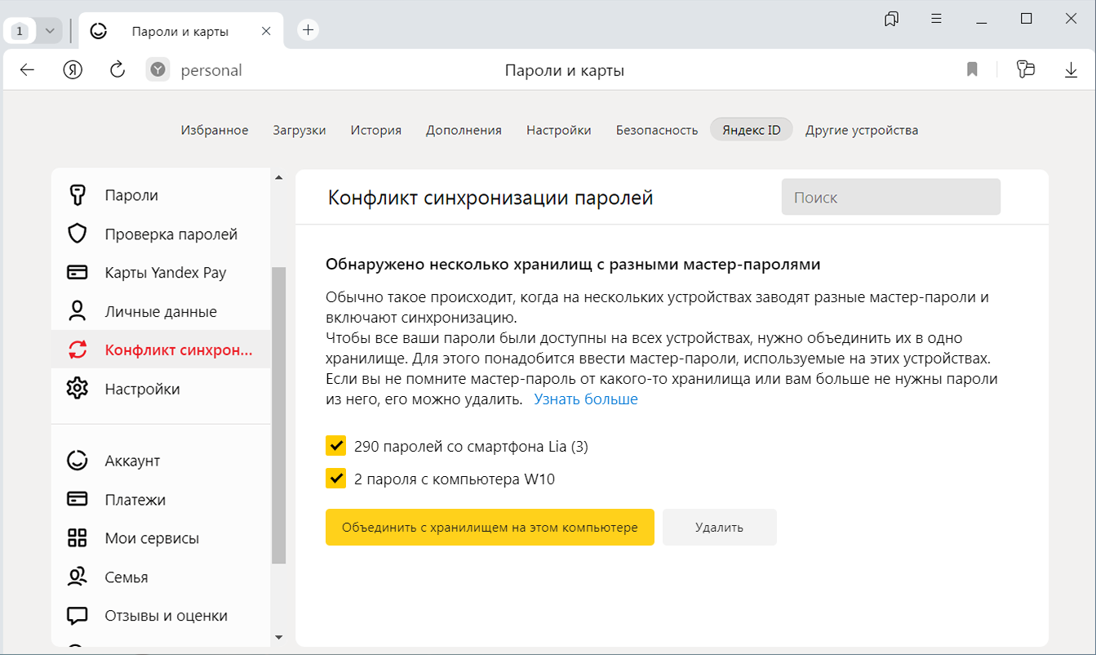Open the Другие устройства tab
Screen dimensions: 1096x655
(x=861, y=130)
